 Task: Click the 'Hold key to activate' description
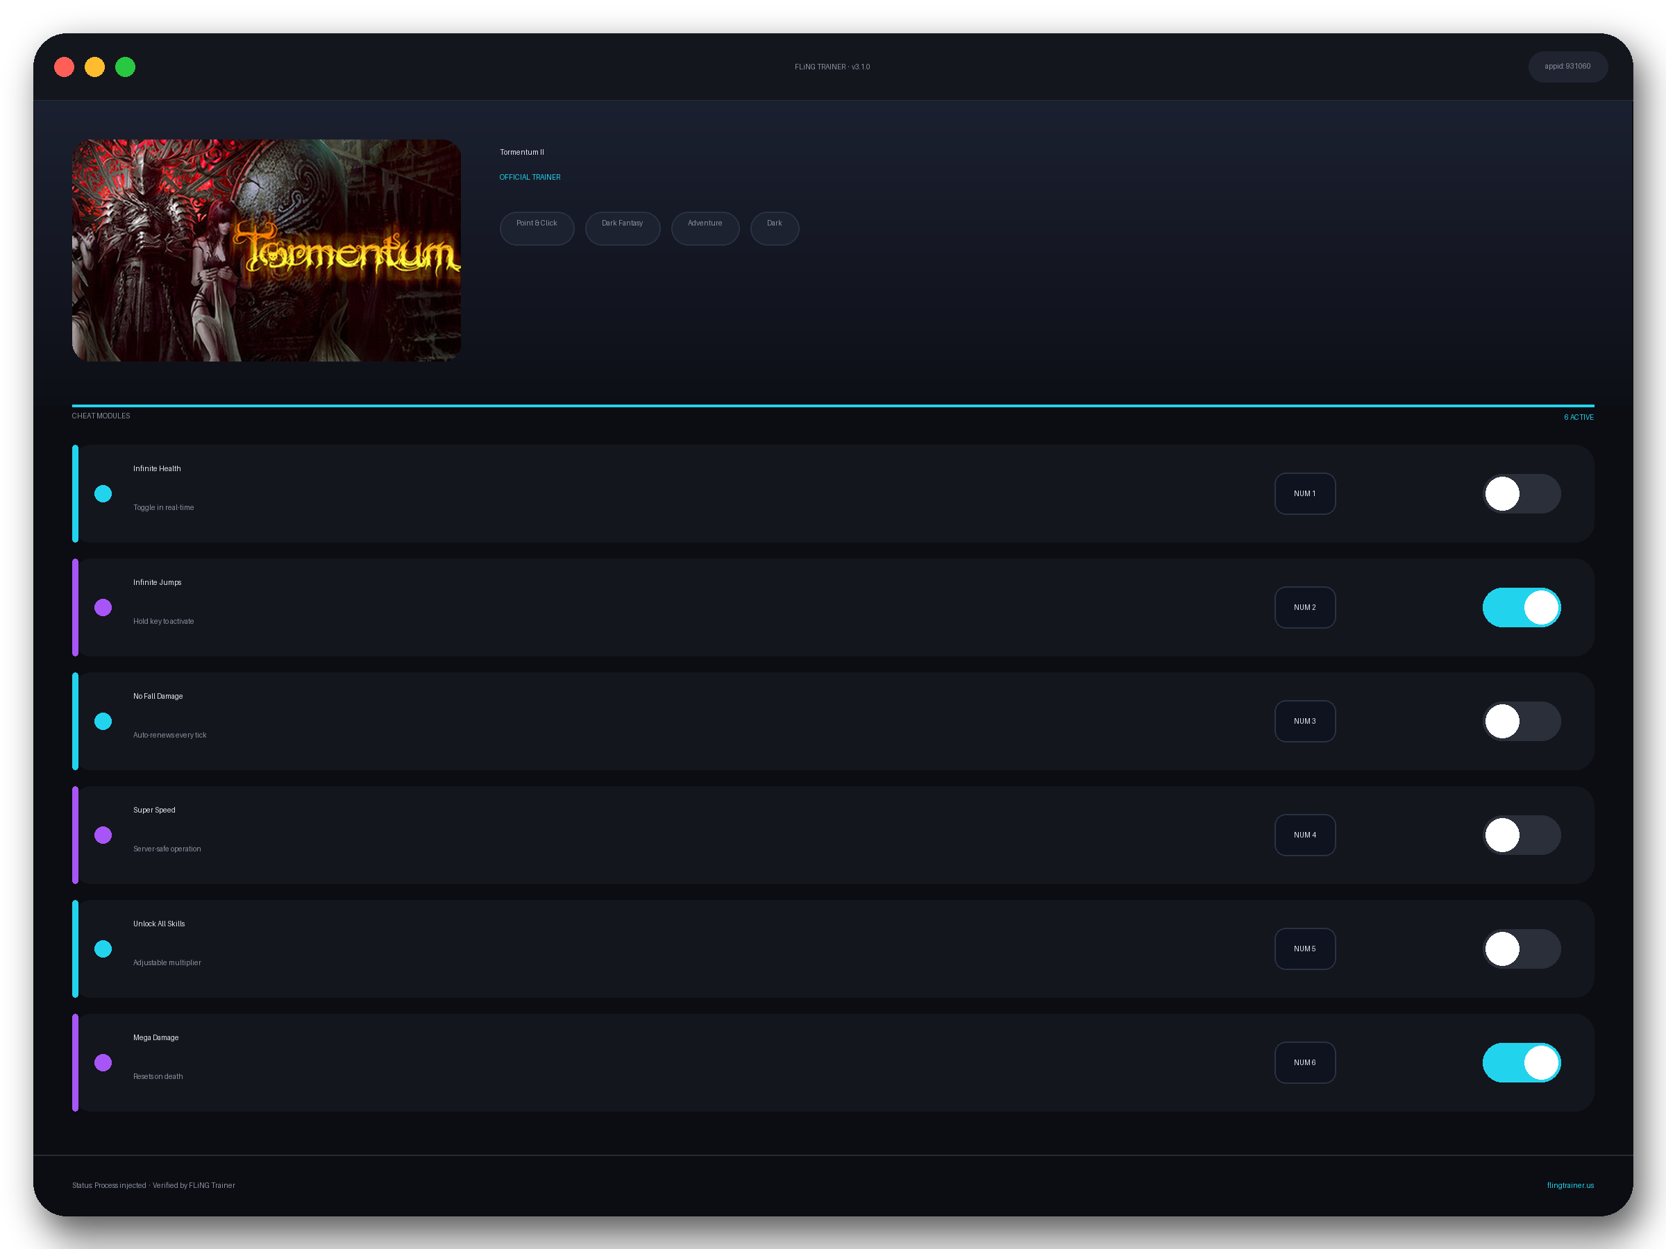[163, 621]
